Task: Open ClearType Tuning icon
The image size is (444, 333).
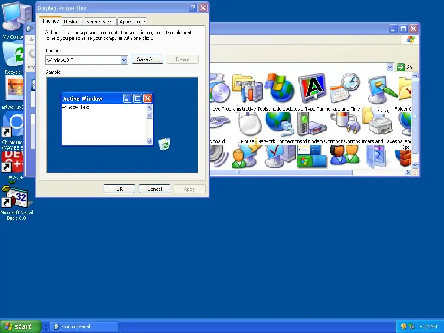Action: 312,88
